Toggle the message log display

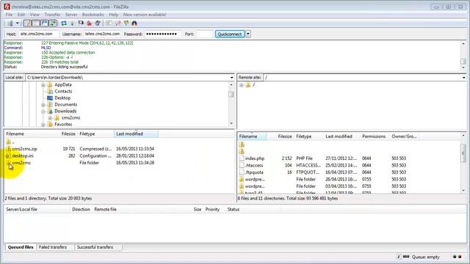click(27, 23)
